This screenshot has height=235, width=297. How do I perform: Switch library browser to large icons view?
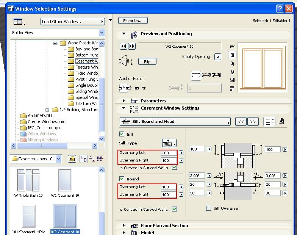[84, 159]
